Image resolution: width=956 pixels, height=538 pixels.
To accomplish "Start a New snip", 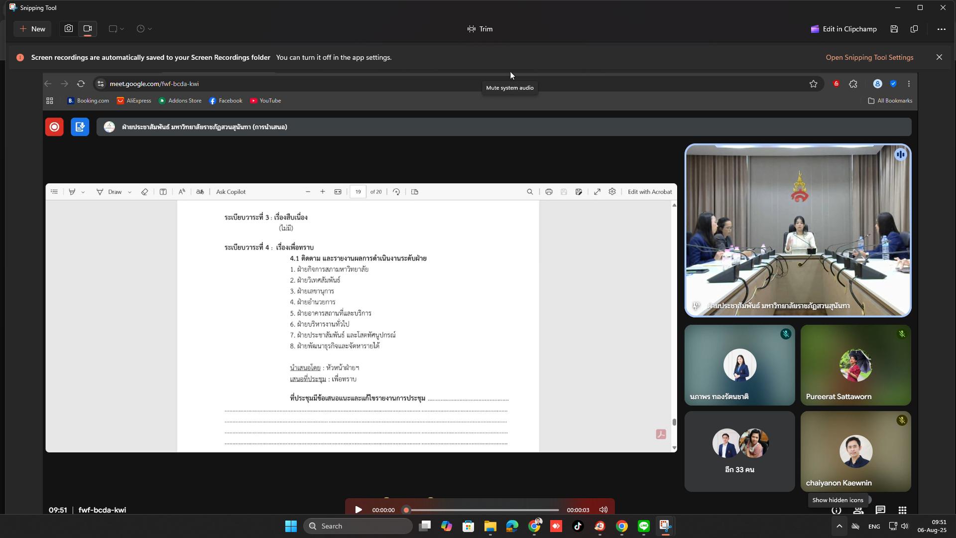I will pyautogui.click(x=32, y=29).
